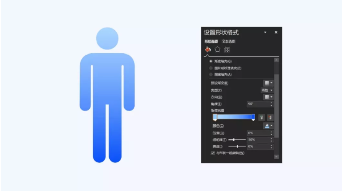Open the task pane options arrow
This screenshot has width=342, height=191.
tap(265, 32)
